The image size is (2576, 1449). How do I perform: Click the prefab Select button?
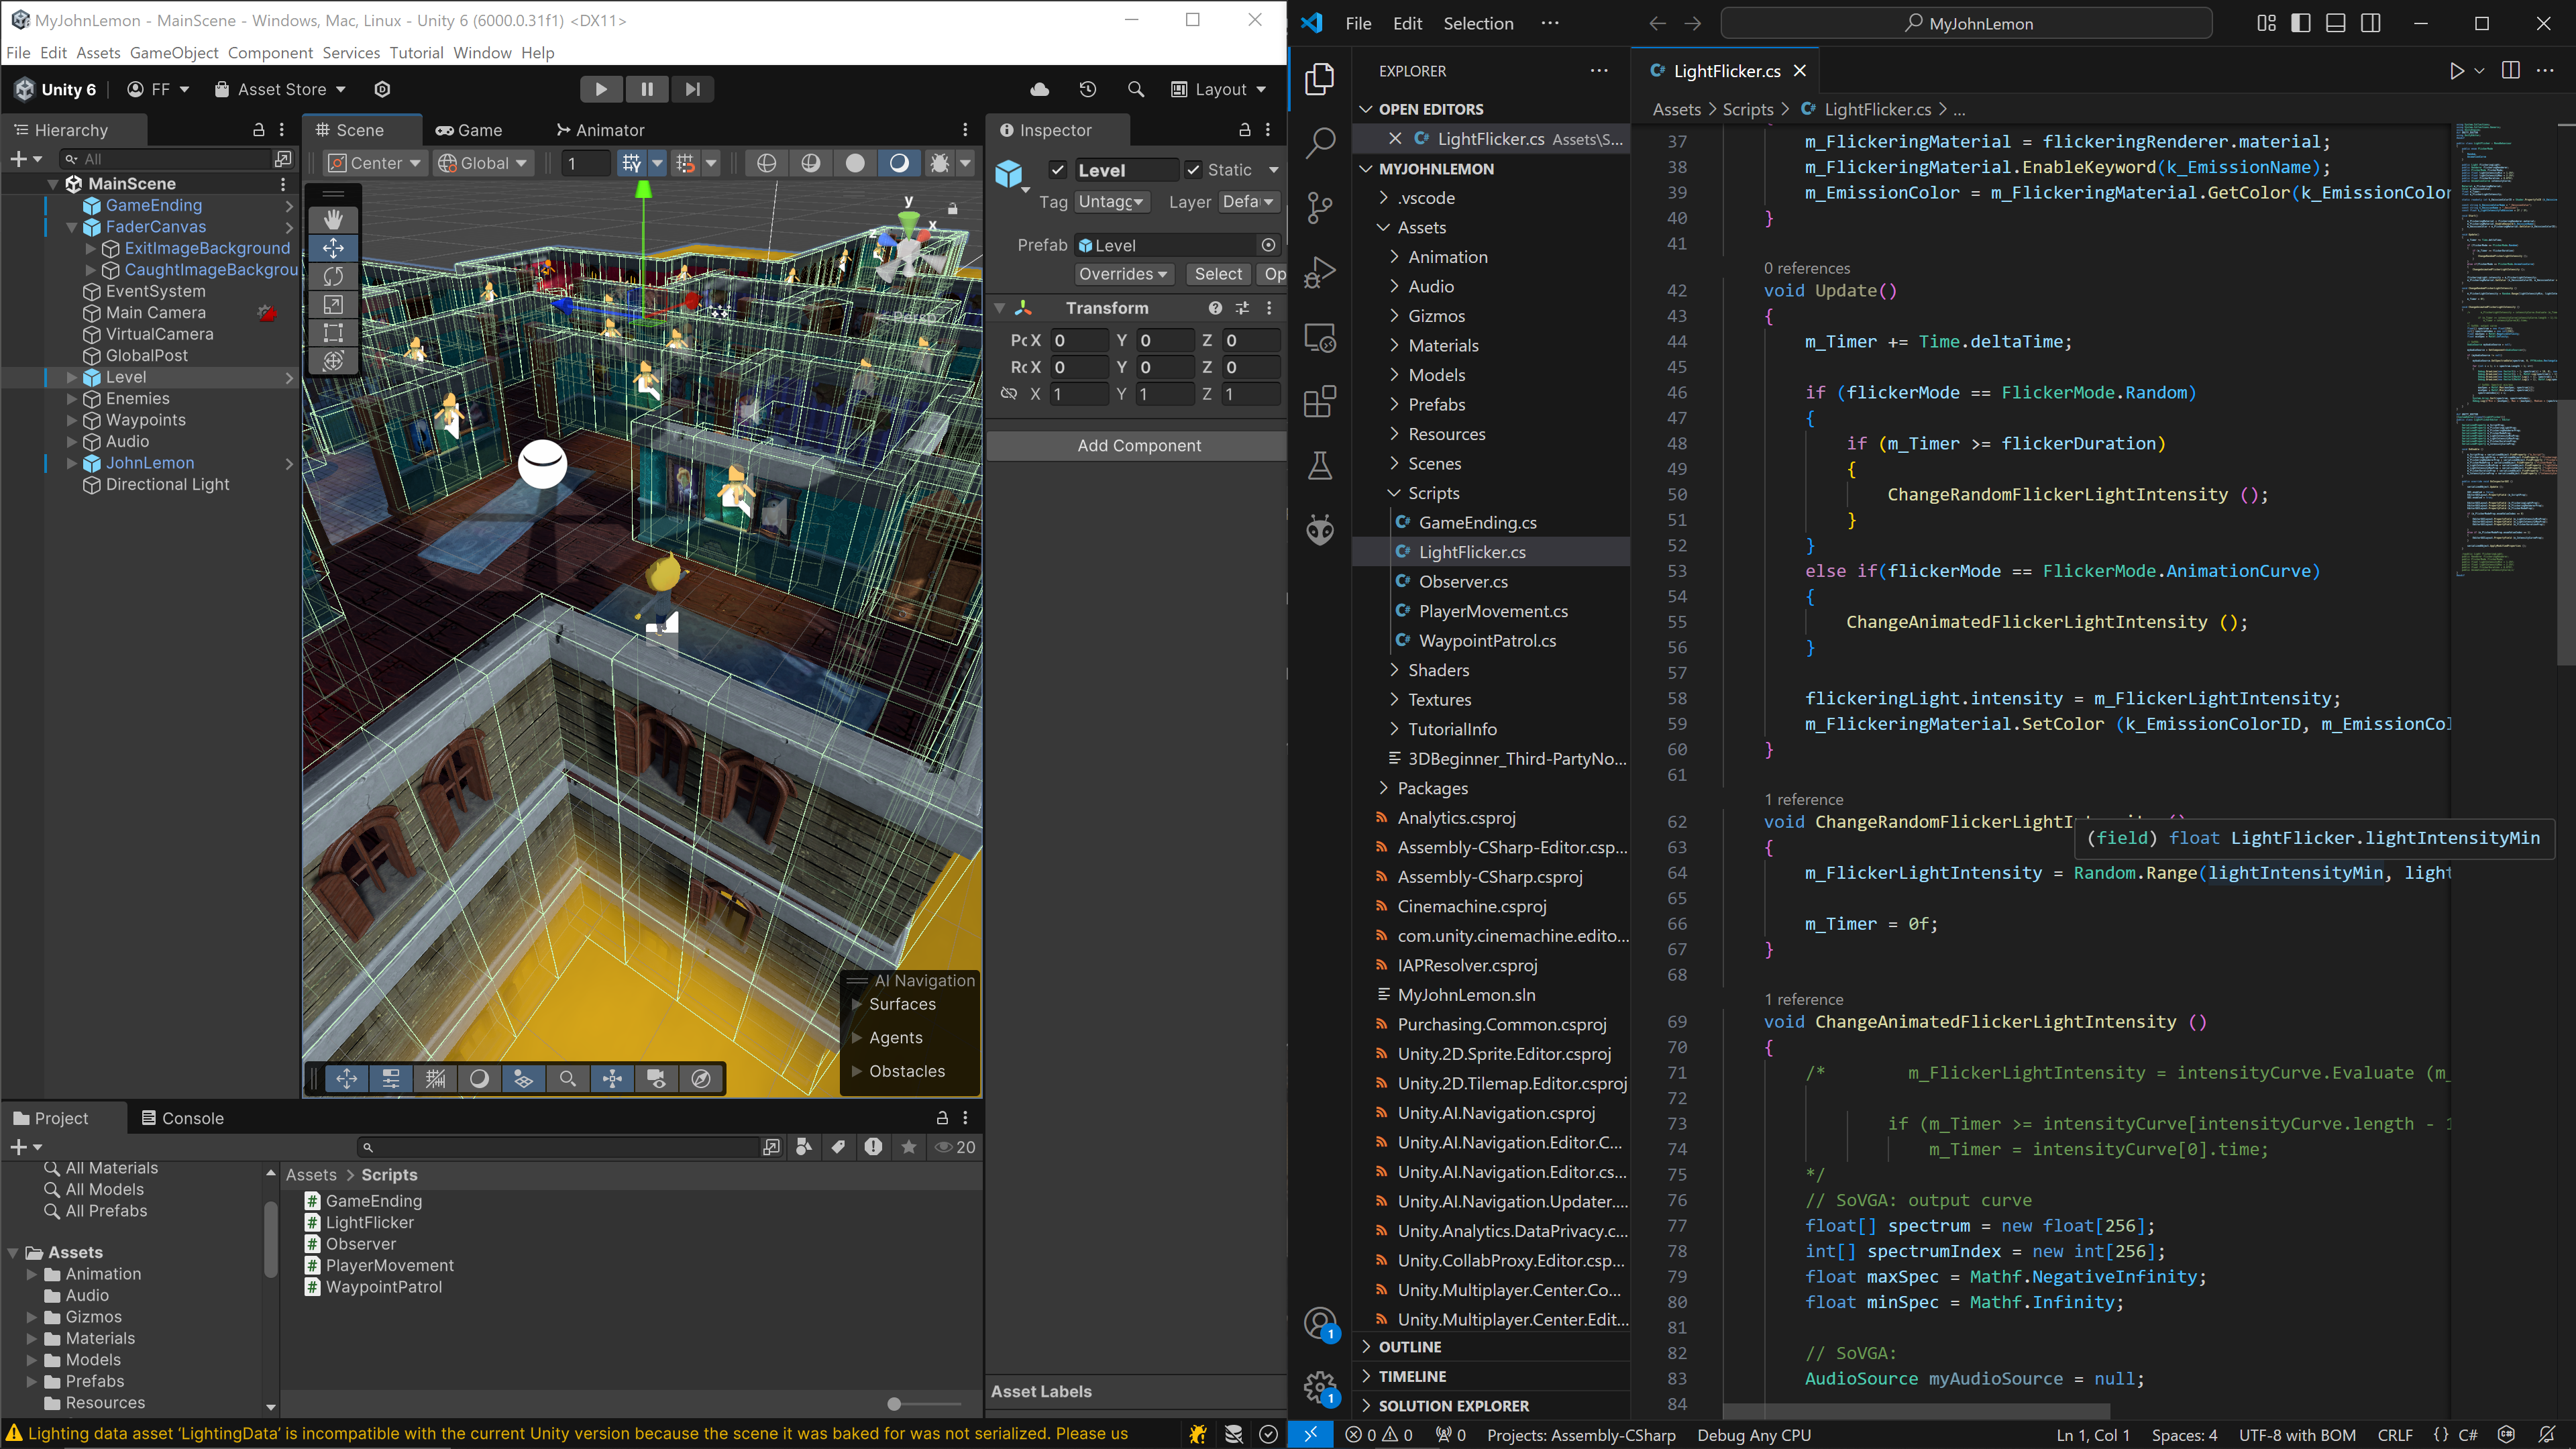(1218, 274)
